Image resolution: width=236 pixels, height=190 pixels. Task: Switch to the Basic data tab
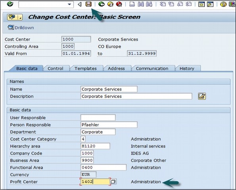point(27,68)
